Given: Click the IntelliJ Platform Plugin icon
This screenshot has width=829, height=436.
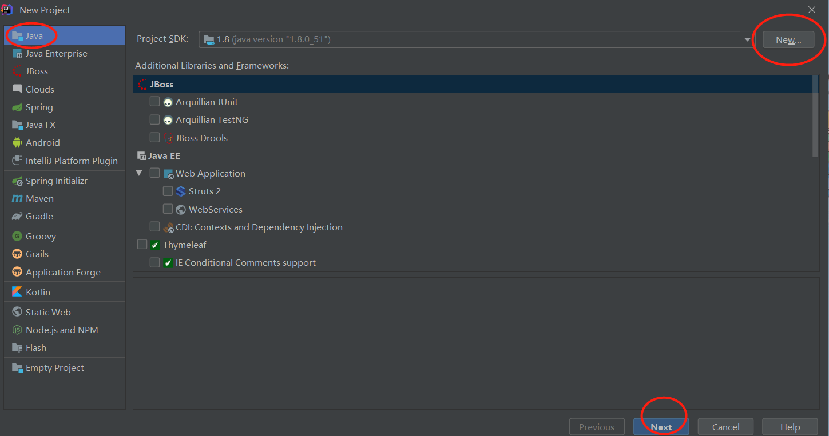Looking at the screenshot, I should tap(17, 161).
